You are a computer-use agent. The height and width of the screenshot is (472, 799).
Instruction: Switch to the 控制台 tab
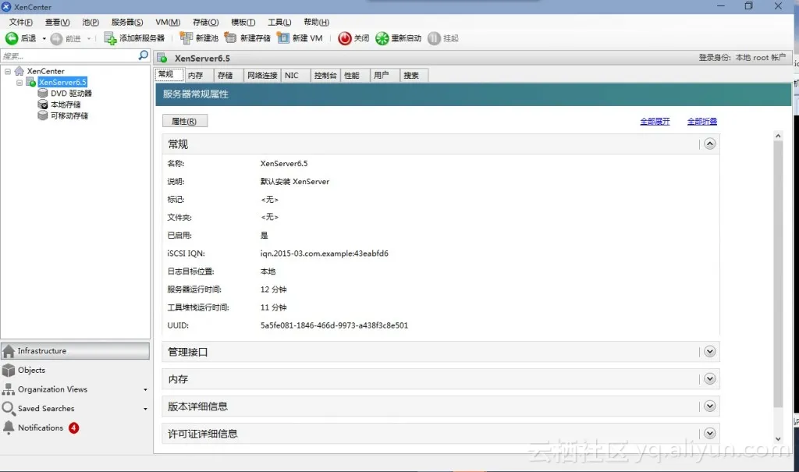[325, 75]
